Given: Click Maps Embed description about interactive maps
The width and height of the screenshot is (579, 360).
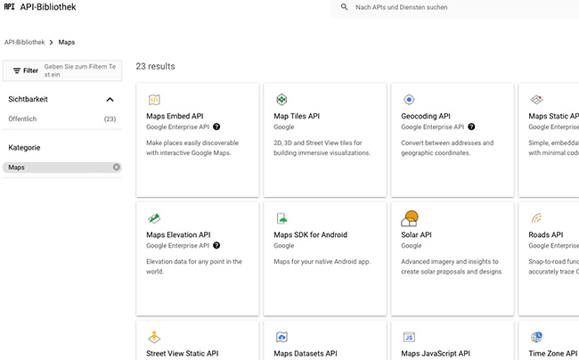Looking at the screenshot, I should (192, 148).
